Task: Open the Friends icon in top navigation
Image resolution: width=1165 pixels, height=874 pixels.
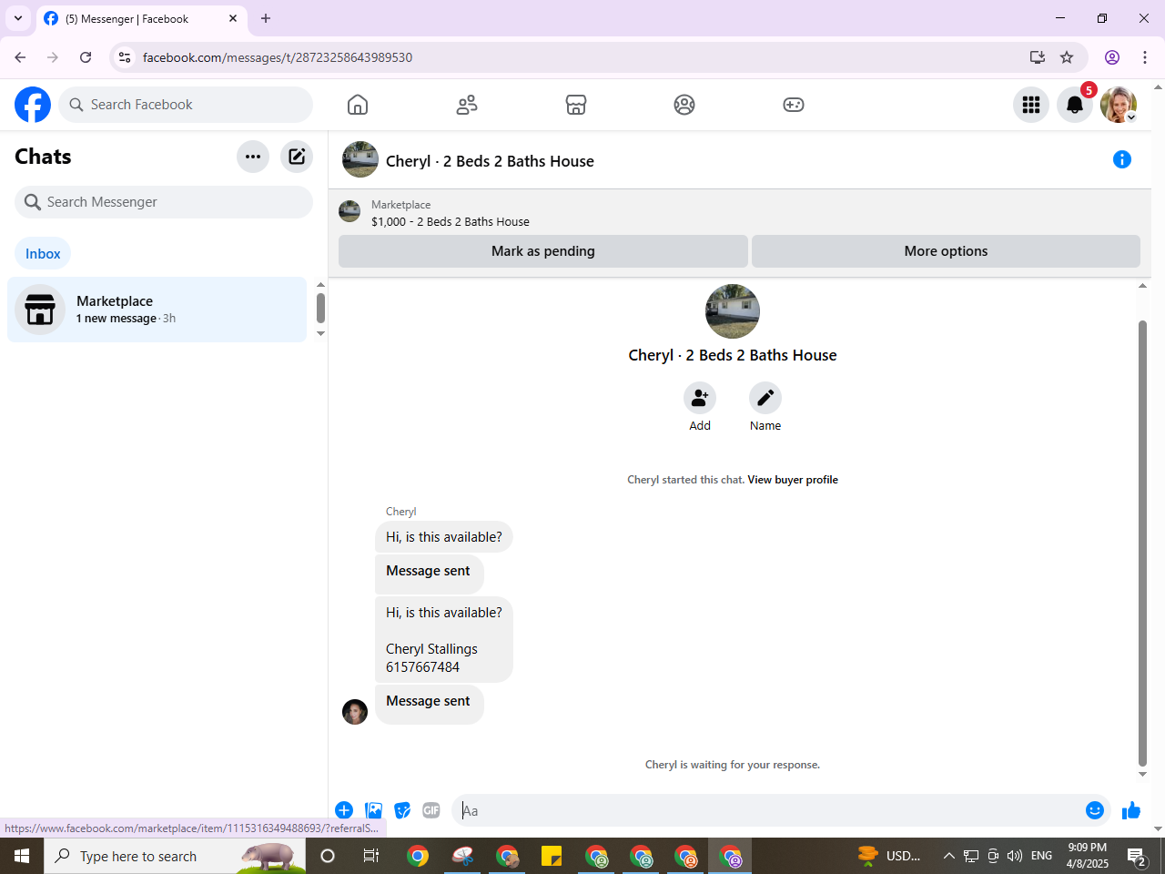Action: pyautogui.click(x=467, y=105)
